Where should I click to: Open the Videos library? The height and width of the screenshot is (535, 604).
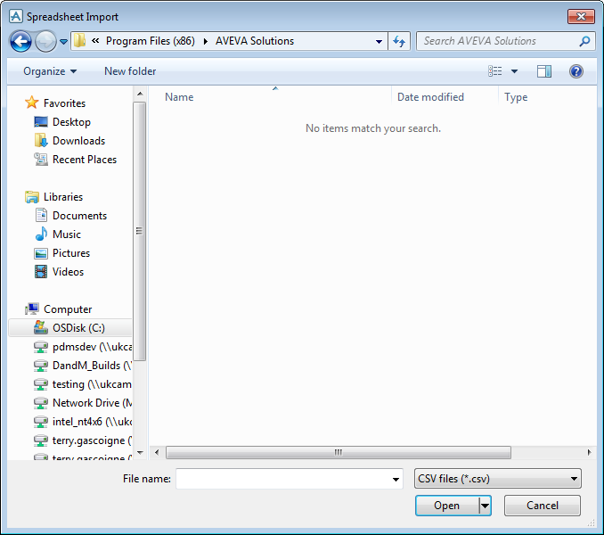coord(68,272)
